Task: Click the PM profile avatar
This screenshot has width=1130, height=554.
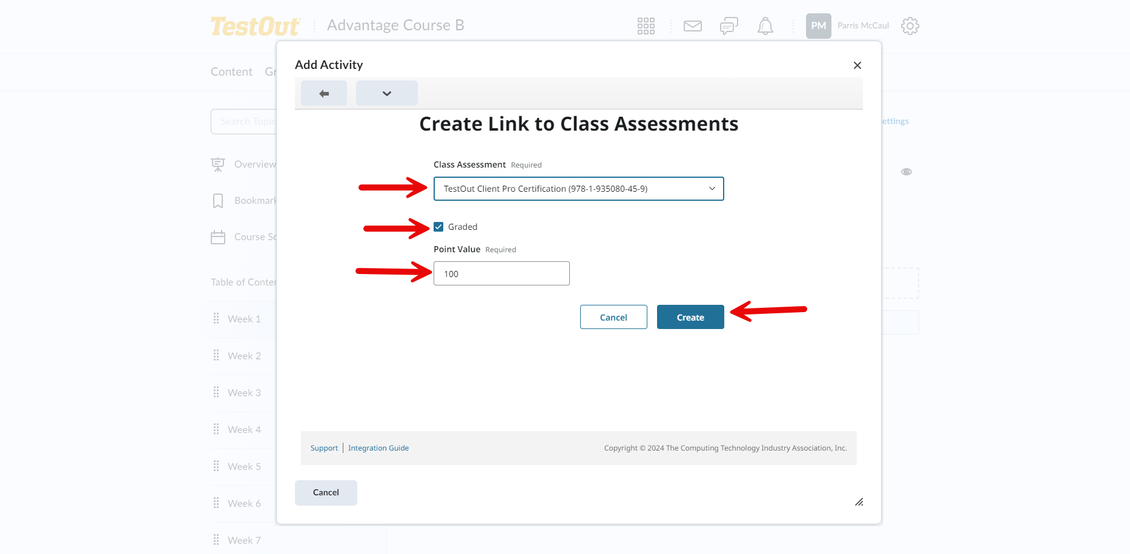Action: 819,26
